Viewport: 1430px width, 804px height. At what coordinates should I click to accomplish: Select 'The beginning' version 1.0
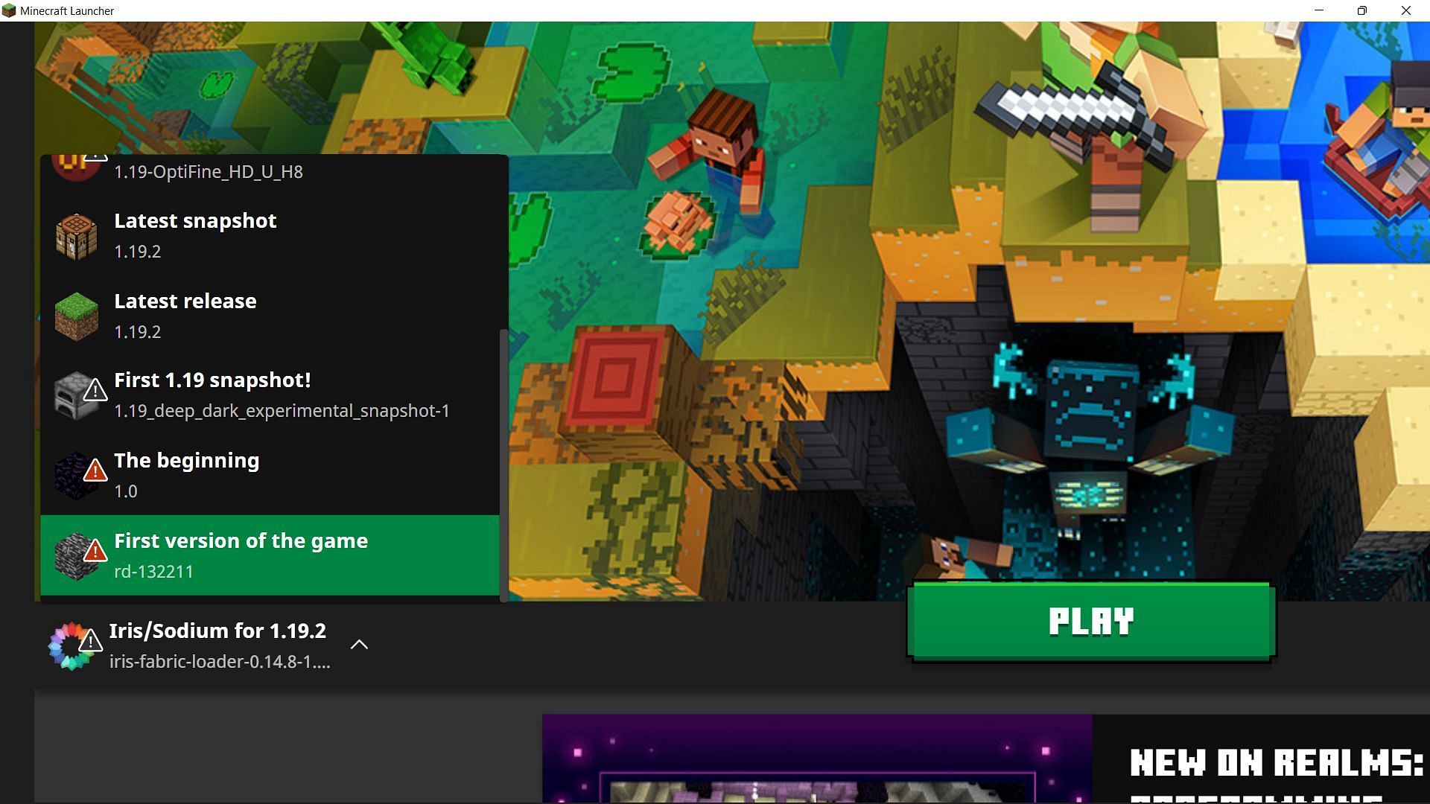coord(270,474)
